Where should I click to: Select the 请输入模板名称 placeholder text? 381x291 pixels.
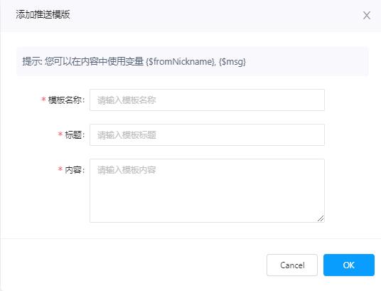127,100
